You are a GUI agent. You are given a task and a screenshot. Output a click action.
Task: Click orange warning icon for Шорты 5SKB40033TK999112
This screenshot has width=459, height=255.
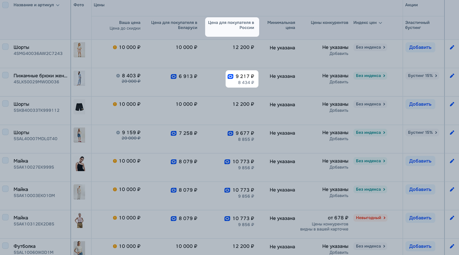pos(115,104)
